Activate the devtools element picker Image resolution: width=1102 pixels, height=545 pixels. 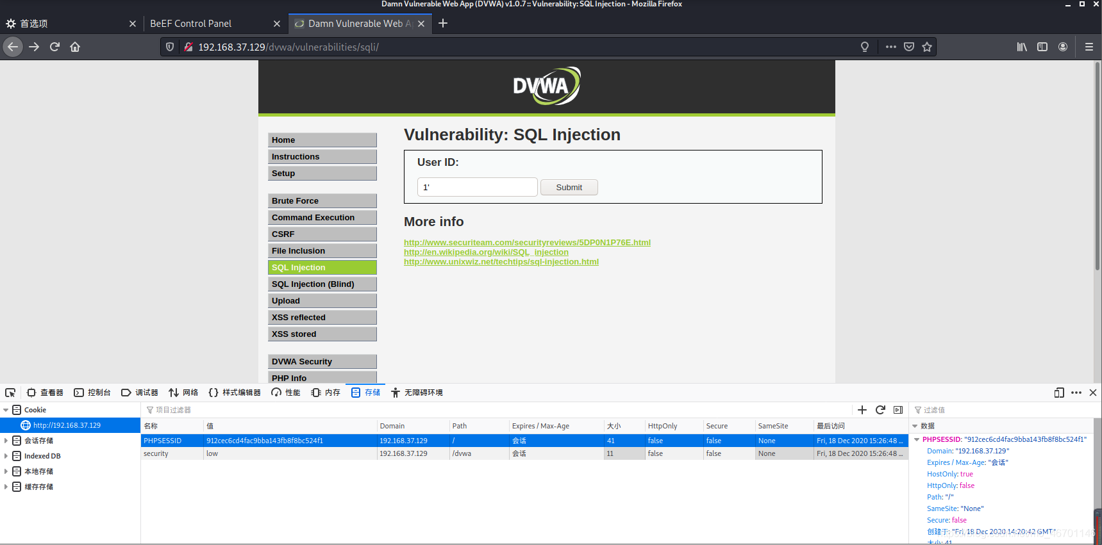[x=10, y=393]
